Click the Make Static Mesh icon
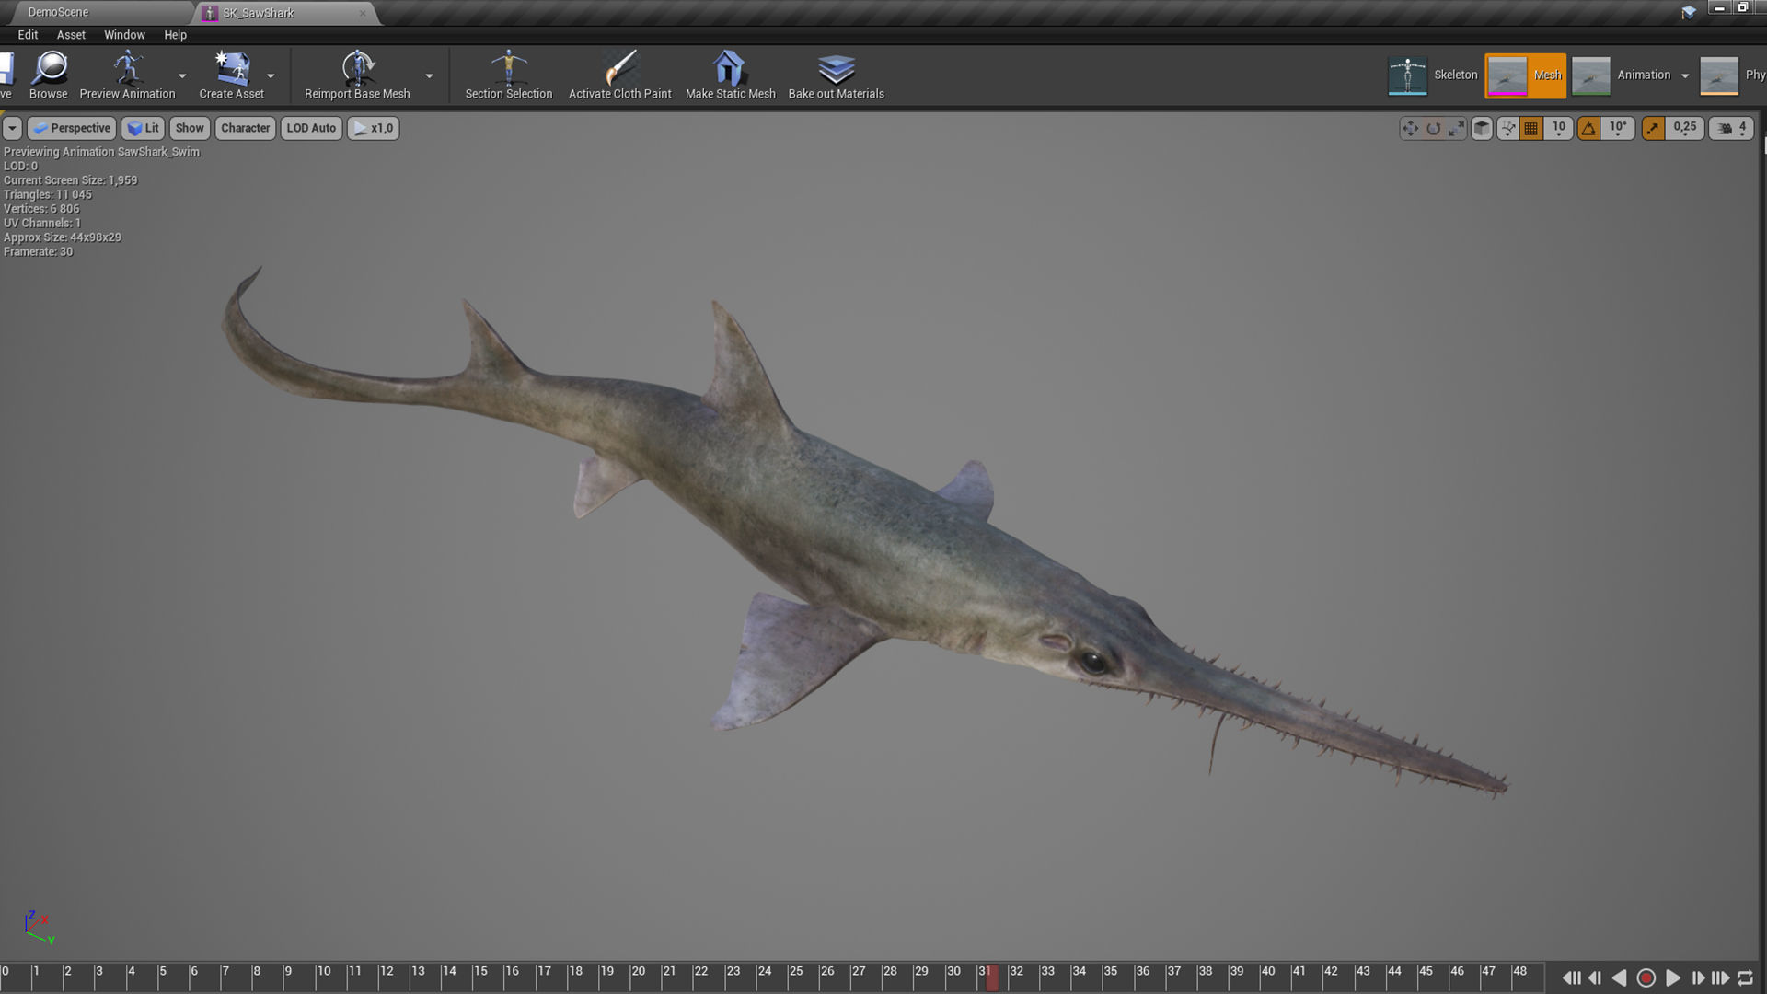 (730, 69)
